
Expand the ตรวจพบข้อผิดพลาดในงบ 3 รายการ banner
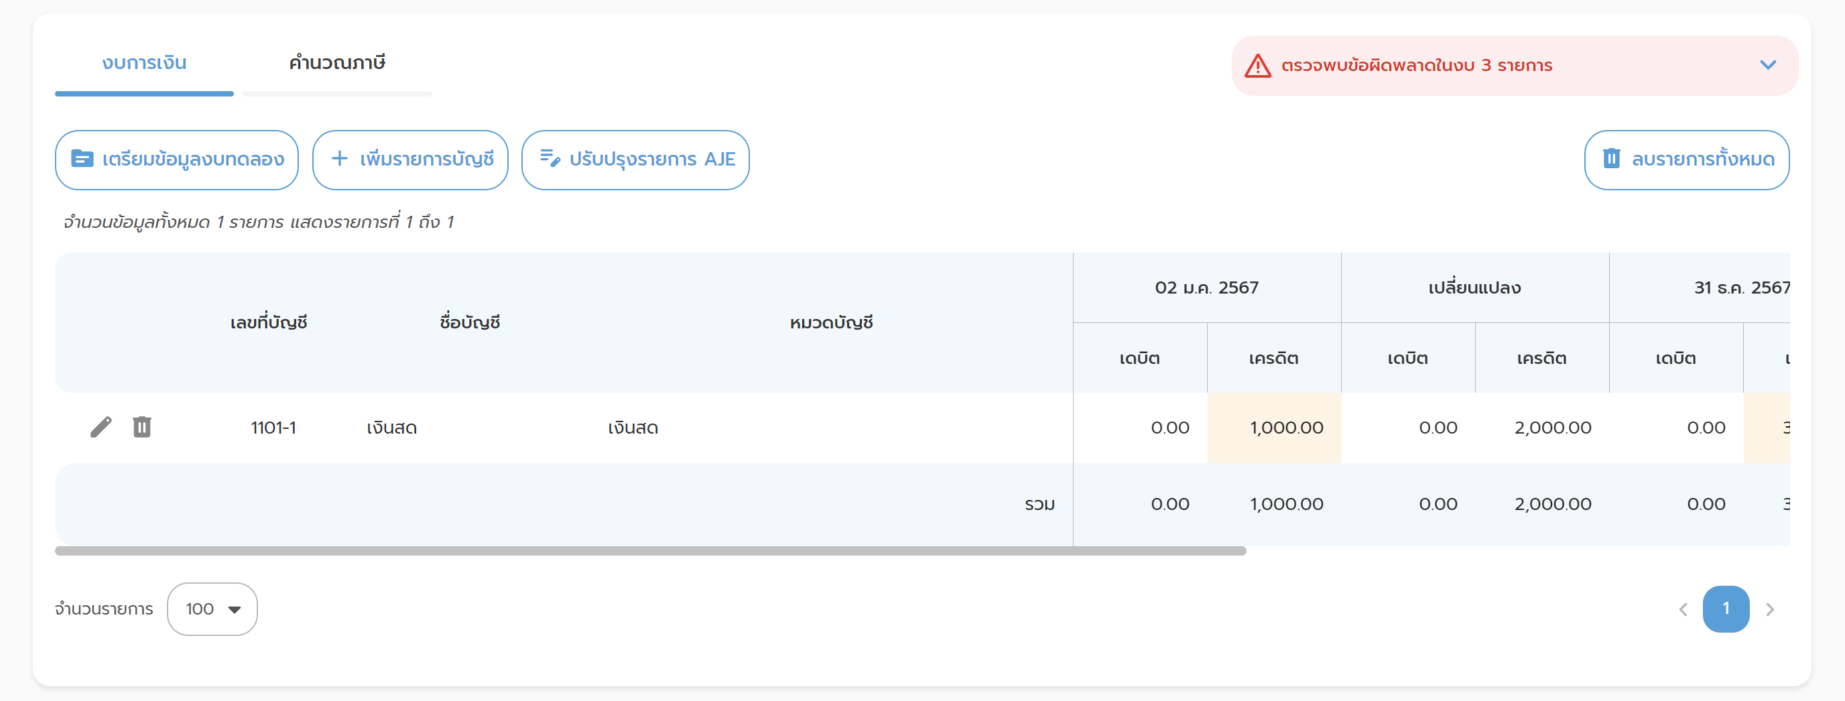tap(1416, 66)
